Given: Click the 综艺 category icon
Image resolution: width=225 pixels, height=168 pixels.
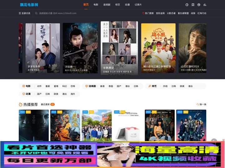Looking at the screenshot, I should pyautogui.click(x=150, y=86).
